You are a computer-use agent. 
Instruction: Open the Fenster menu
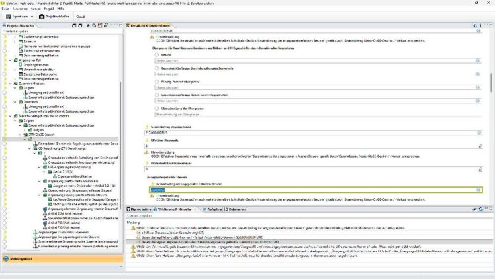36,9
